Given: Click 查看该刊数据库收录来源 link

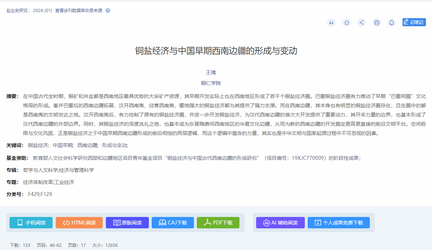Looking at the screenshot, I should [x=79, y=11].
